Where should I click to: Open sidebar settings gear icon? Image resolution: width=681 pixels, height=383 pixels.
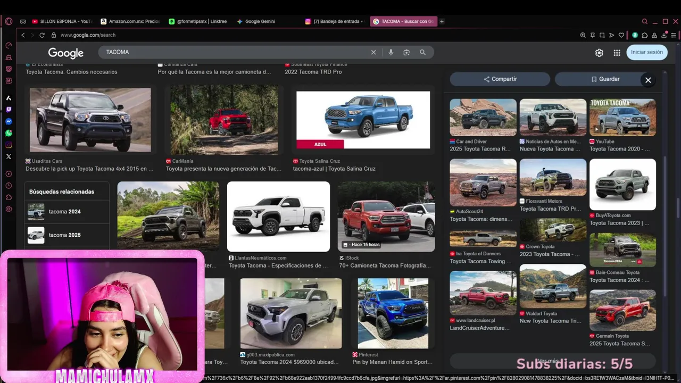[9, 209]
